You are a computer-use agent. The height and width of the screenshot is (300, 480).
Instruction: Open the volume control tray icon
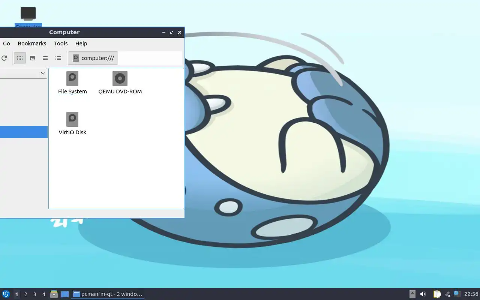pyautogui.click(x=423, y=294)
